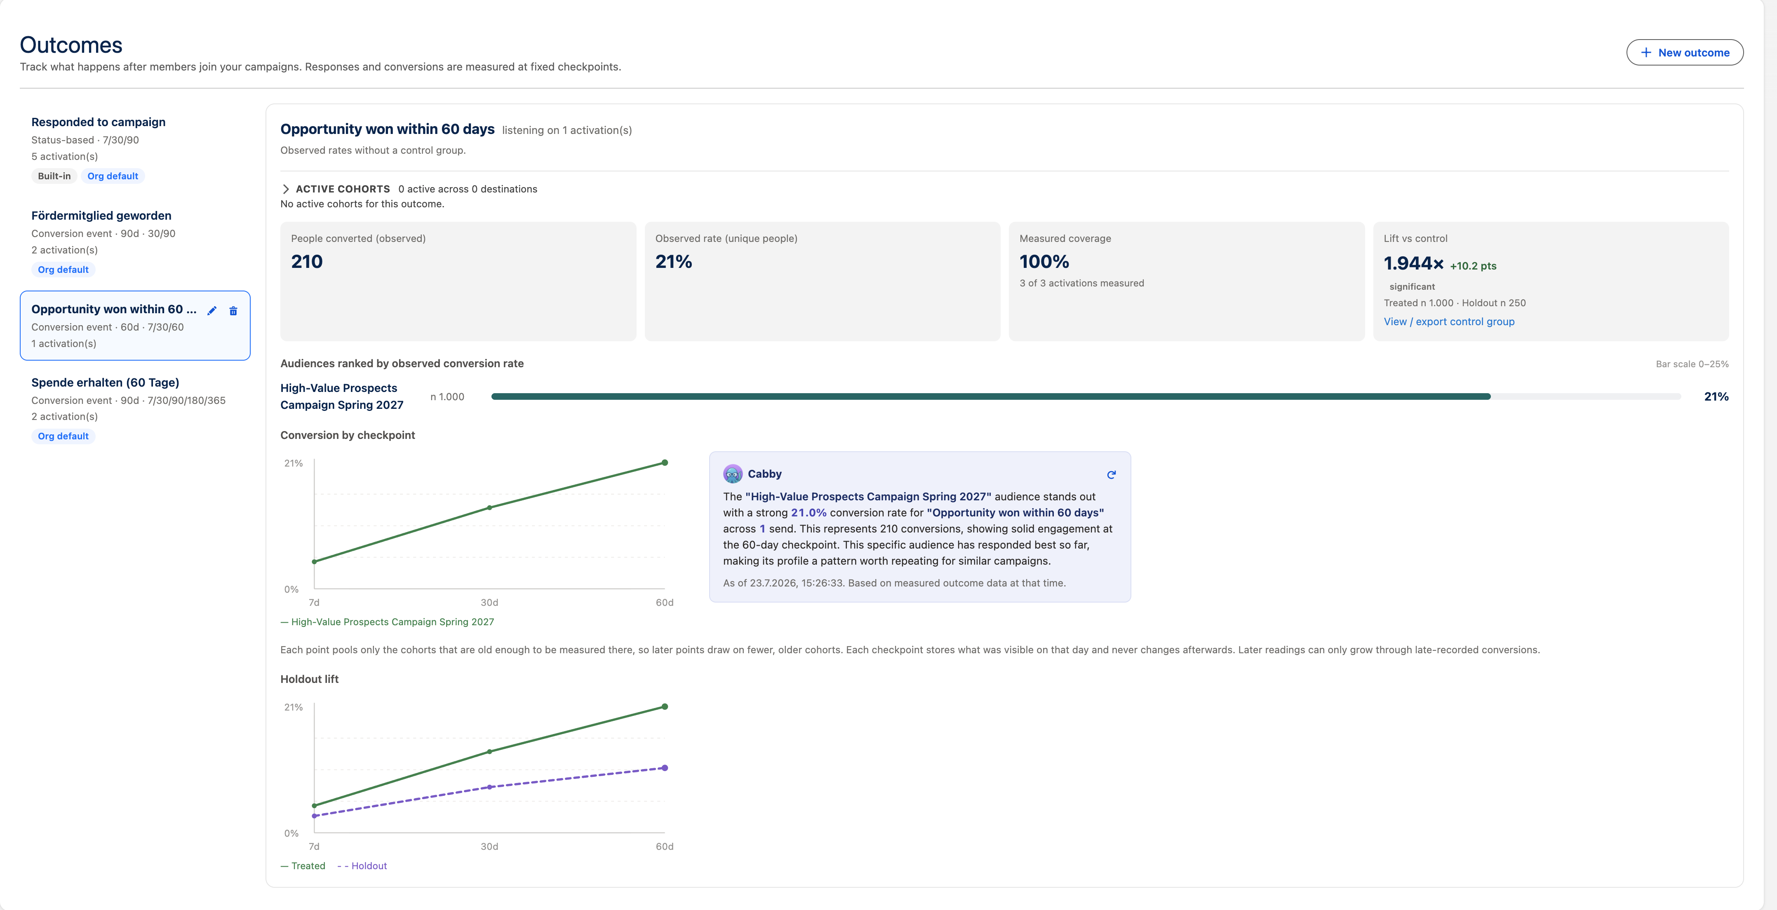Click the 30d point on Conversion by checkpoint line
The image size is (1777, 910).
(489, 507)
